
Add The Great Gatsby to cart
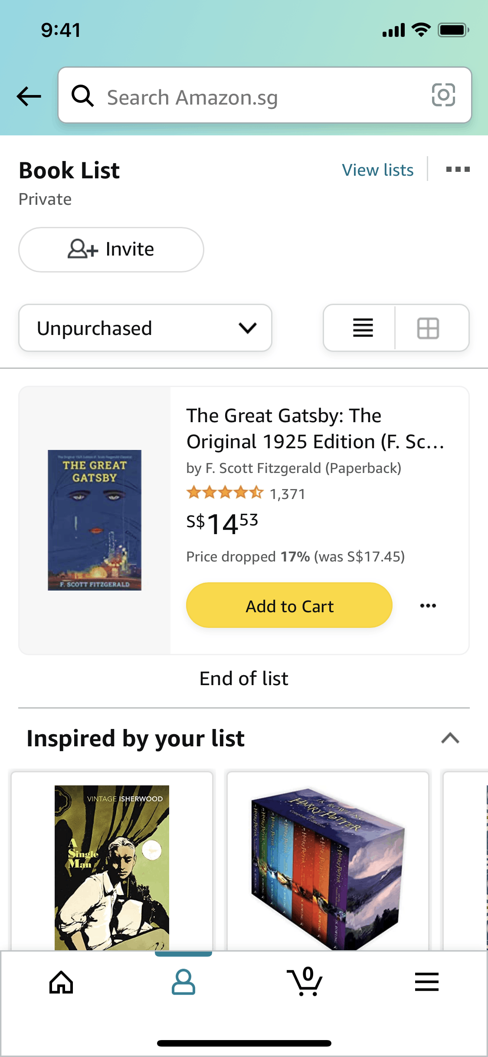point(289,606)
